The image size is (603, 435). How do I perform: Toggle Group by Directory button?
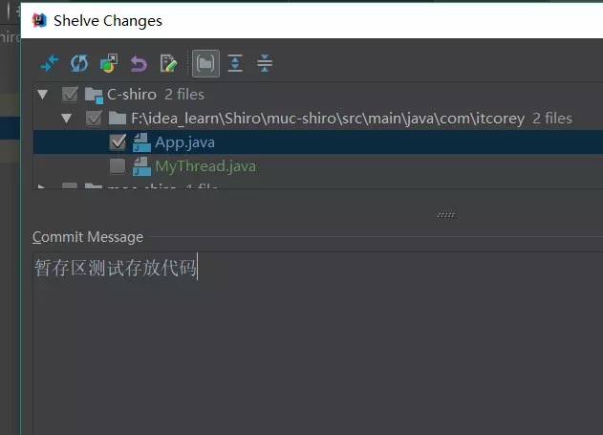pyautogui.click(x=205, y=63)
